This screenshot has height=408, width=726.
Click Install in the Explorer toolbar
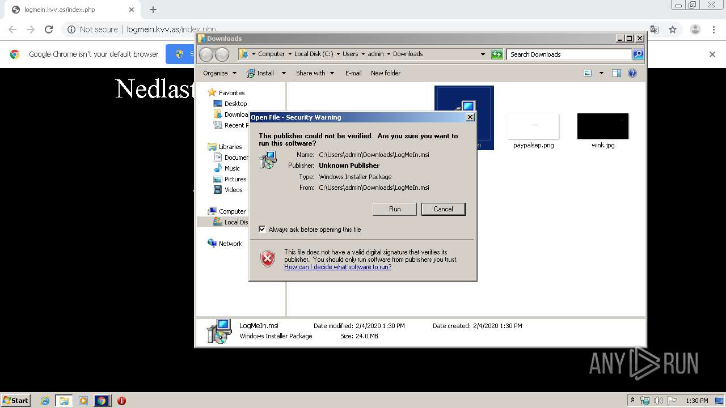260,73
